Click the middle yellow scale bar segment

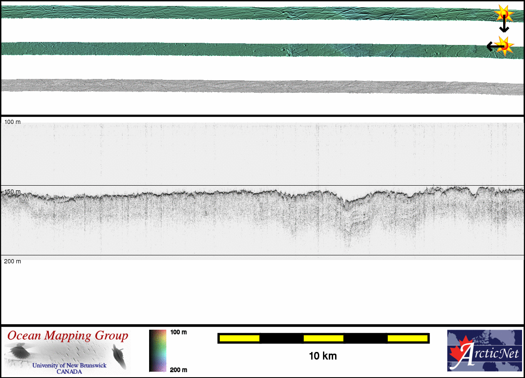pos(323,338)
